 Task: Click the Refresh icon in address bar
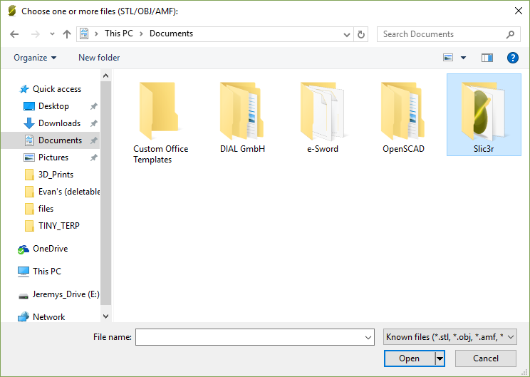361,34
